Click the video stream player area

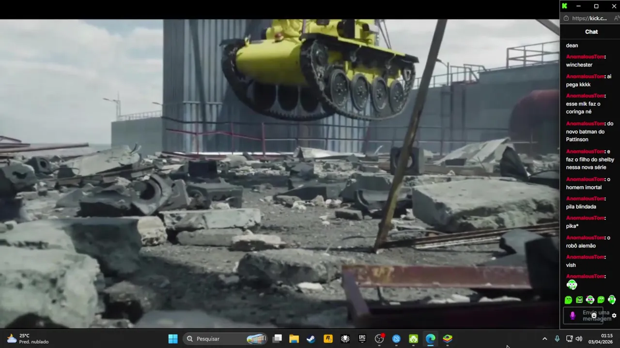(279, 174)
